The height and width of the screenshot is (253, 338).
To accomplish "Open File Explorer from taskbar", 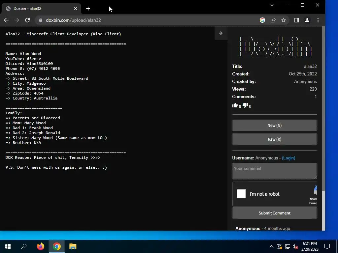I will [73, 246].
